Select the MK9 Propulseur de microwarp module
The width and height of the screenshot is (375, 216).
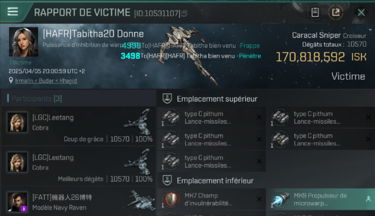[321, 199]
